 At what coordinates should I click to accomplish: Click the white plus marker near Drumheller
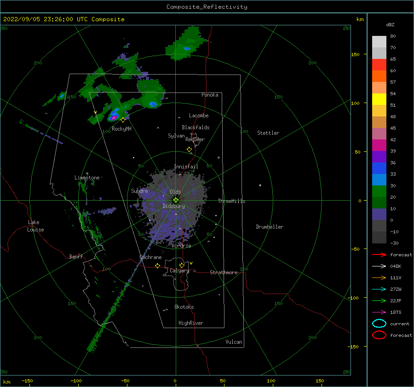pyautogui.click(x=260, y=185)
